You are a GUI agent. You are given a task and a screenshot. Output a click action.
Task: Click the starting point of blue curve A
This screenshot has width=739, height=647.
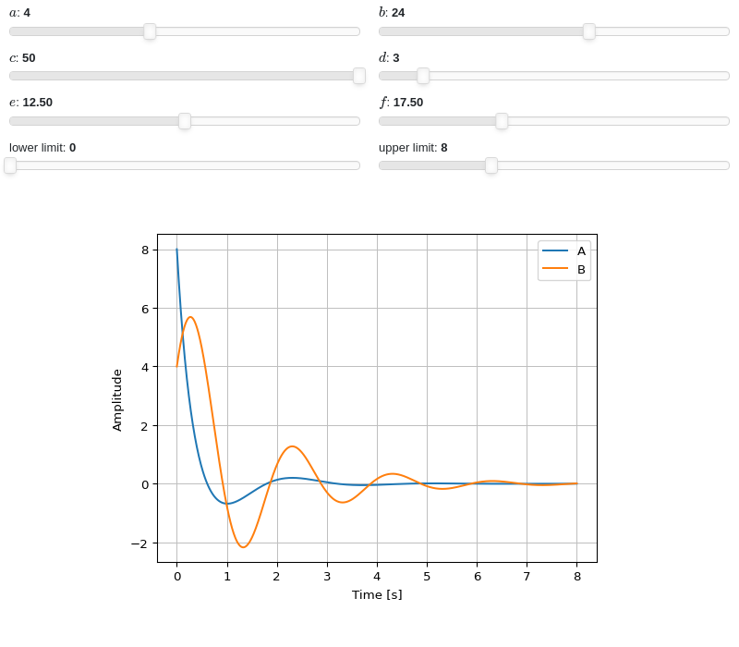[176, 250]
